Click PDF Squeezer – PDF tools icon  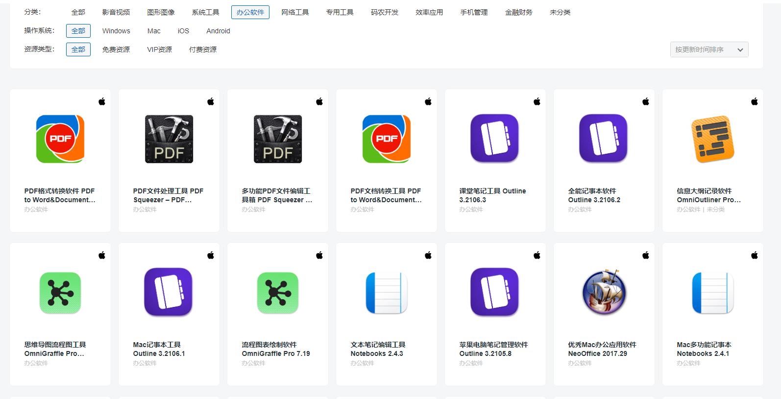169,139
